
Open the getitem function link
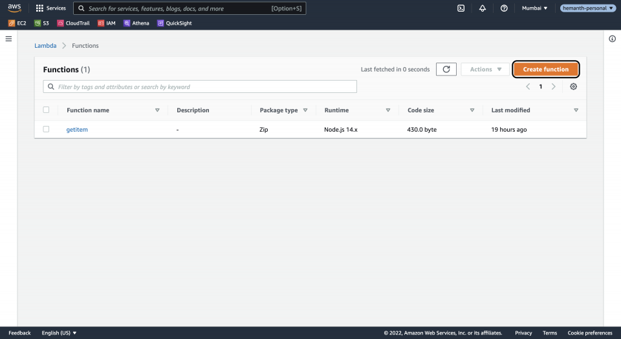pyautogui.click(x=77, y=130)
